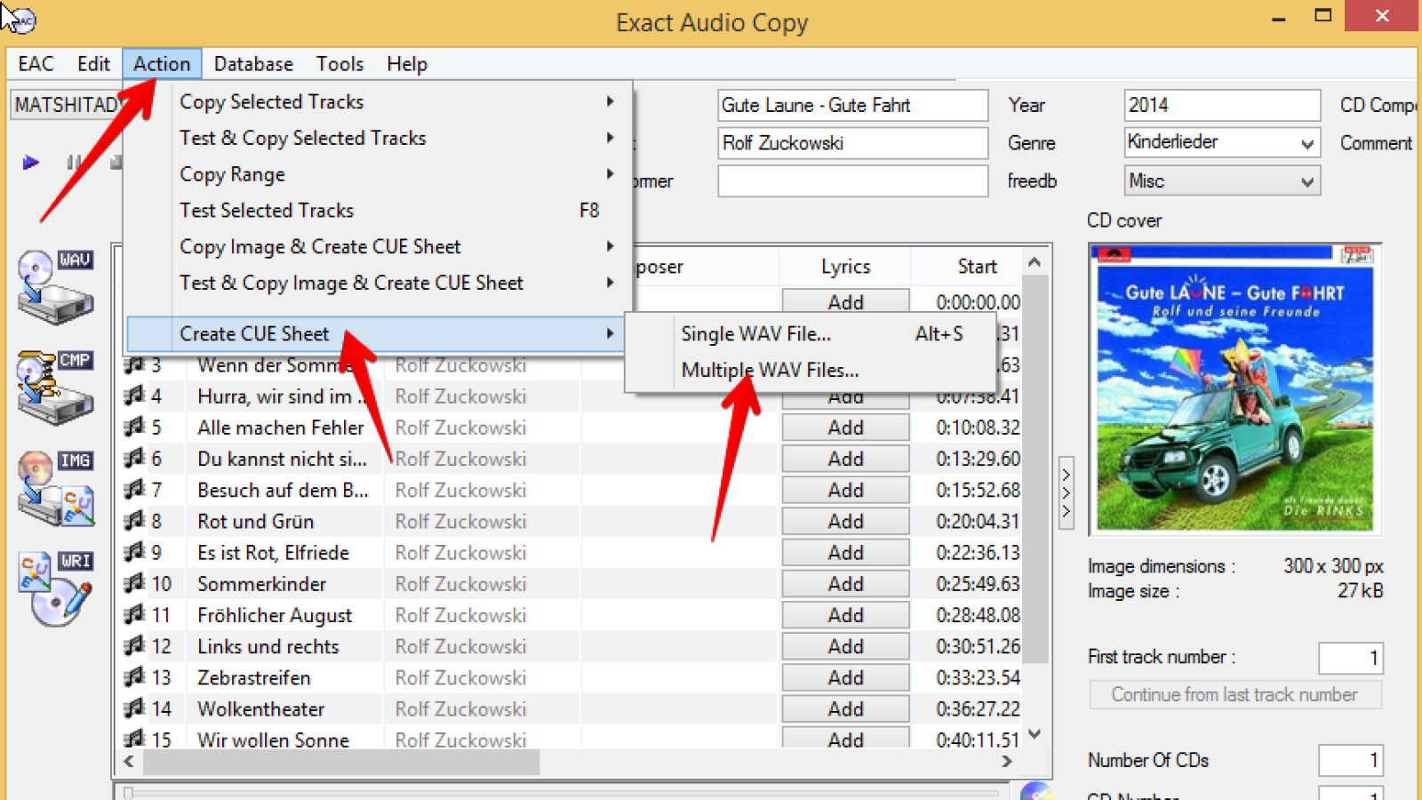Open the freedb dropdown showing Misc
1422x800 pixels.
point(1306,180)
